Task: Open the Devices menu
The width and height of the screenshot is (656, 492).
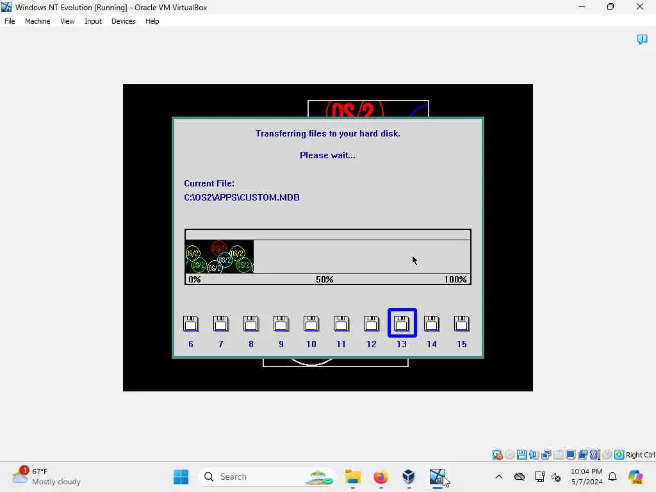Action: click(124, 21)
